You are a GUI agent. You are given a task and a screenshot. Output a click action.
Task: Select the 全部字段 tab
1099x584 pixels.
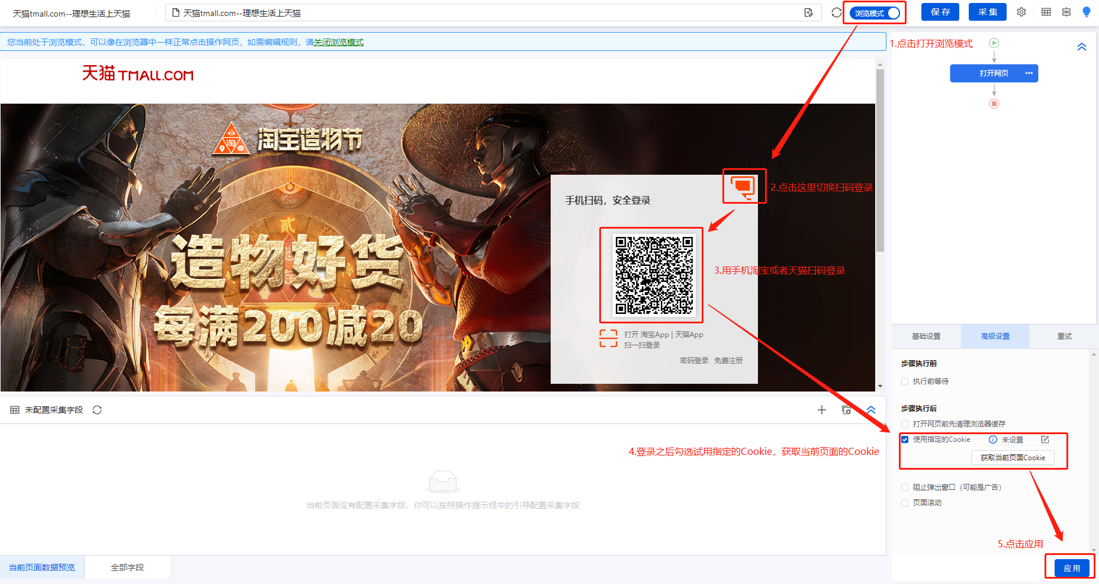[127, 567]
